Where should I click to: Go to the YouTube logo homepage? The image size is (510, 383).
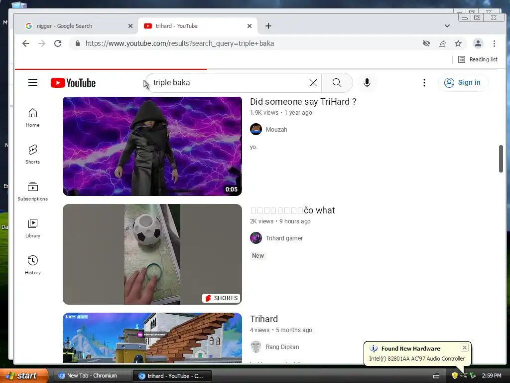click(73, 83)
